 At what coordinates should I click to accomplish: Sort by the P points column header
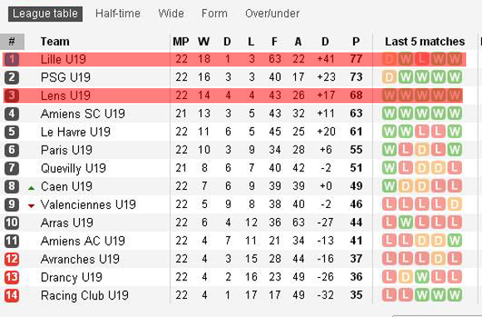click(x=356, y=42)
